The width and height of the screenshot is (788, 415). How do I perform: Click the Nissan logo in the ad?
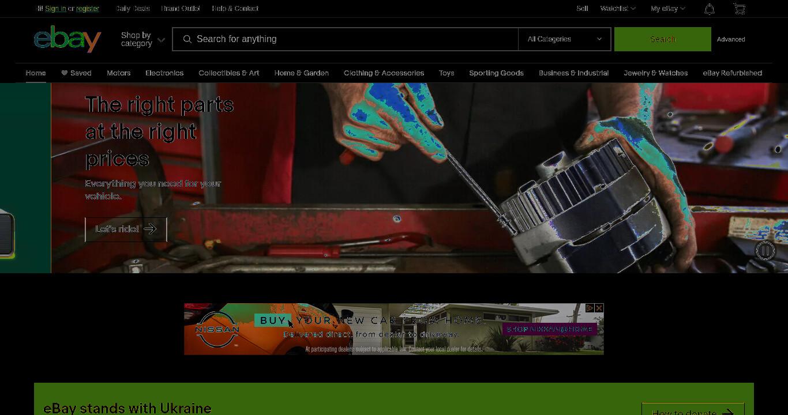click(217, 329)
